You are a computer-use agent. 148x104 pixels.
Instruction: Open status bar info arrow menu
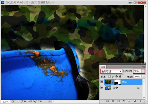pos(50,101)
